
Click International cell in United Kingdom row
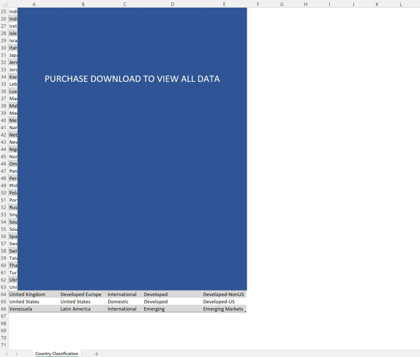pyautogui.click(x=125, y=294)
